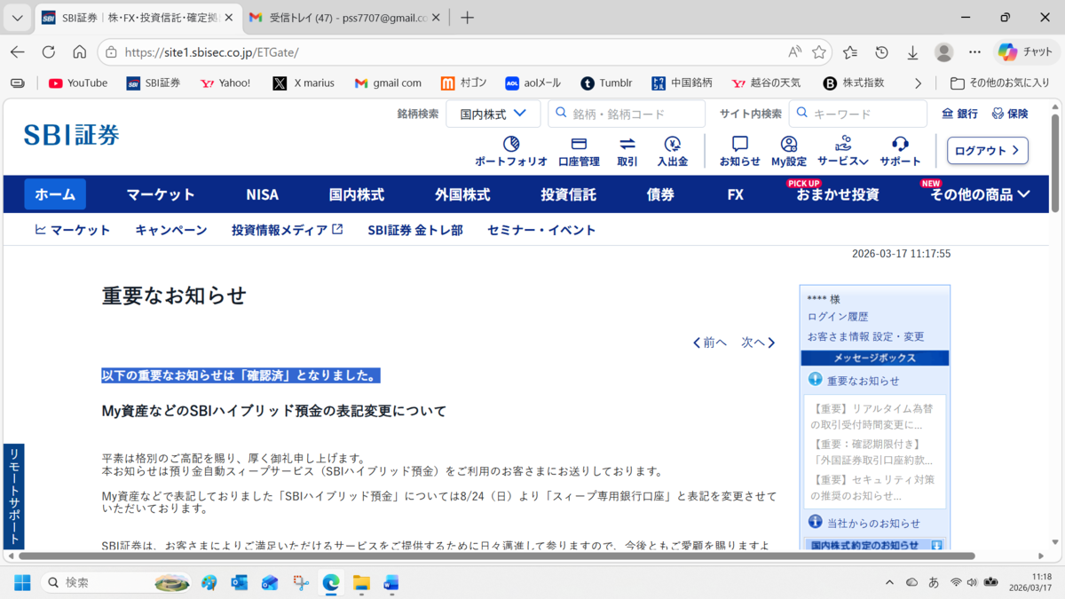The image size is (1065, 599).
Task: Open セミナー・イベント link
Action: click(x=541, y=230)
